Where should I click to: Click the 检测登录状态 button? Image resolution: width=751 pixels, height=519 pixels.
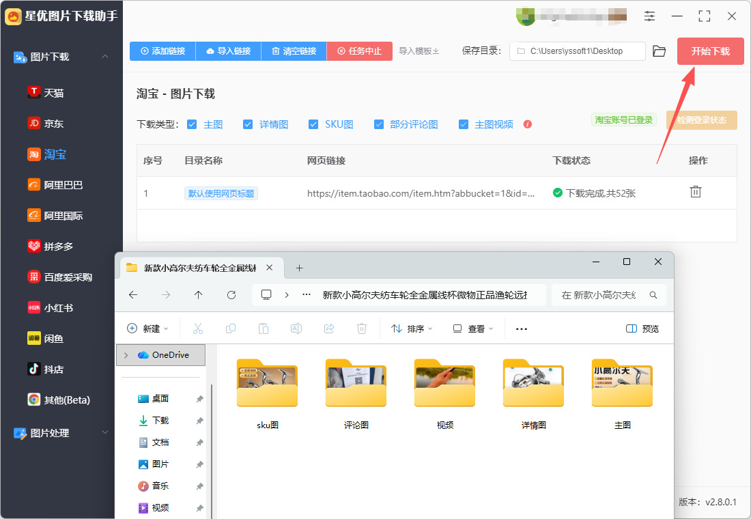coord(702,120)
